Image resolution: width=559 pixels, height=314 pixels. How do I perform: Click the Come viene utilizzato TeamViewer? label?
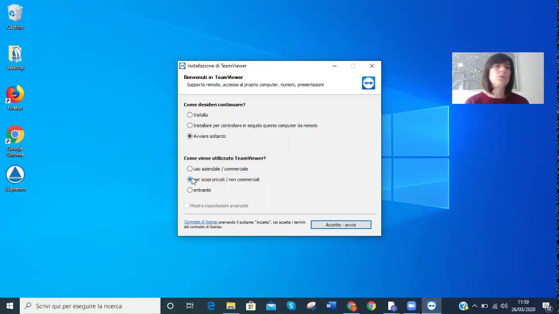[x=224, y=158]
